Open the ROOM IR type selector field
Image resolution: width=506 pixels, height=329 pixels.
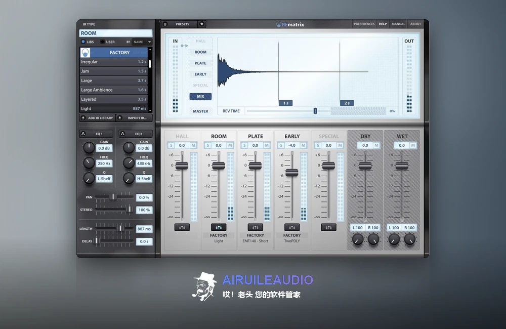point(115,33)
